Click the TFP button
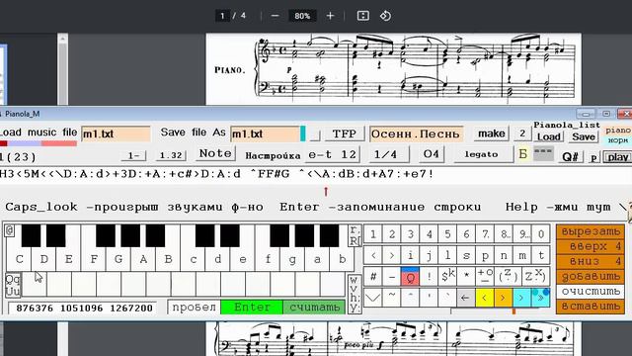The height and width of the screenshot is (356, 632). tap(344, 133)
